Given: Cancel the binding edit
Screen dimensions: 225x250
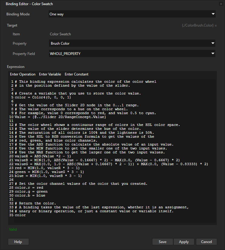Looking at the screenshot, I should click(x=206, y=242).
